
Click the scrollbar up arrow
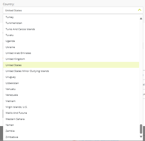(x=141, y=18)
